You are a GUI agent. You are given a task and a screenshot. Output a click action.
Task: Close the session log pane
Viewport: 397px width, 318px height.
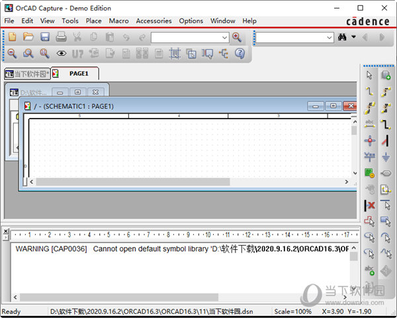point(5,231)
